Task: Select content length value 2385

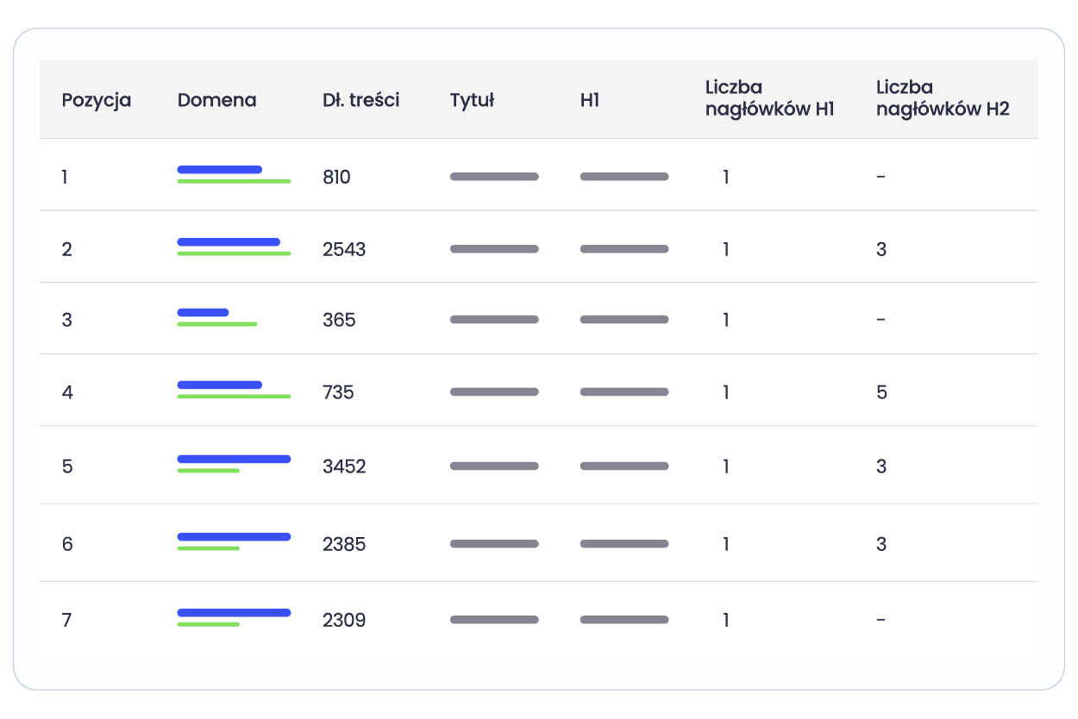Action: point(344,544)
